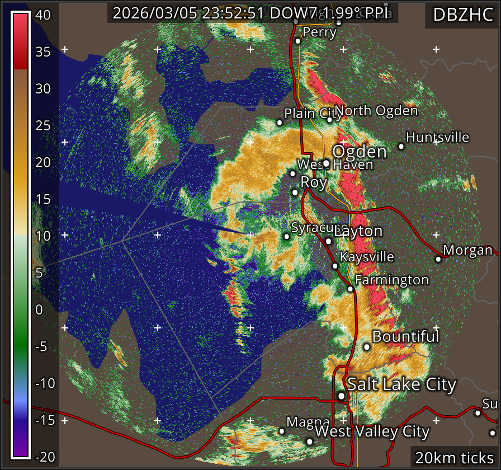Click the DBZHC product label

point(462,15)
